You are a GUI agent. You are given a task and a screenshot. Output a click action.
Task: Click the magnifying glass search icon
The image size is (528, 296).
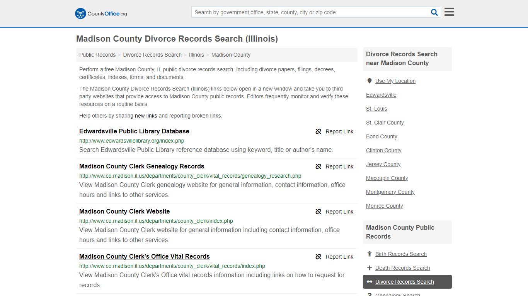coord(434,12)
